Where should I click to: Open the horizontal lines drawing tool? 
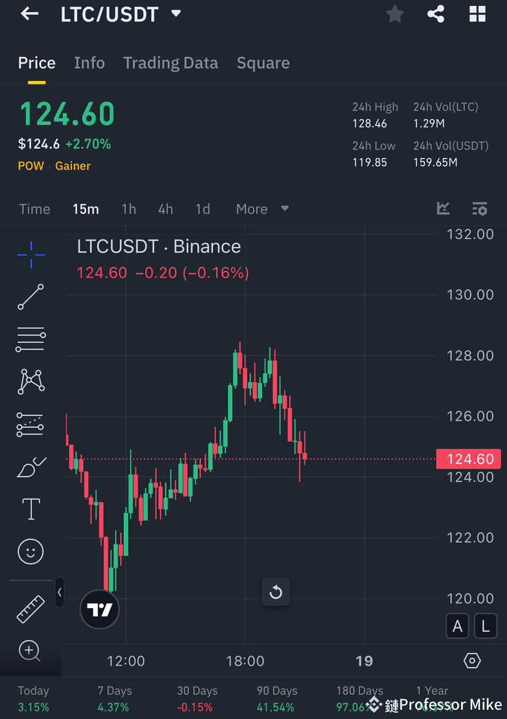point(31,339)
